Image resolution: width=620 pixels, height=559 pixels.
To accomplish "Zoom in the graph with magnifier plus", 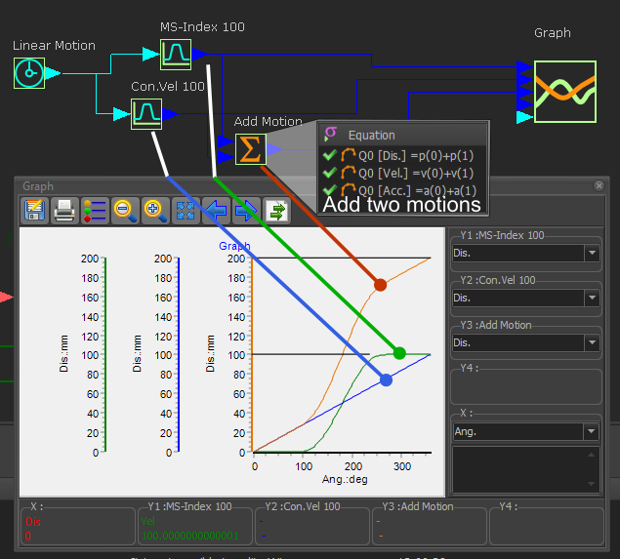I will click(x=154, y=210).
